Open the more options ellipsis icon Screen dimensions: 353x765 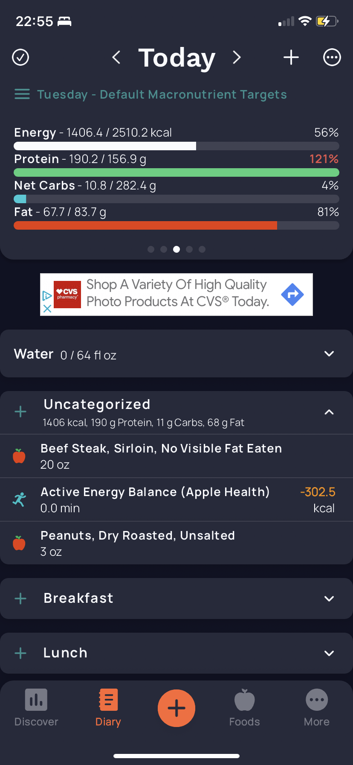[x=332, y=57]
